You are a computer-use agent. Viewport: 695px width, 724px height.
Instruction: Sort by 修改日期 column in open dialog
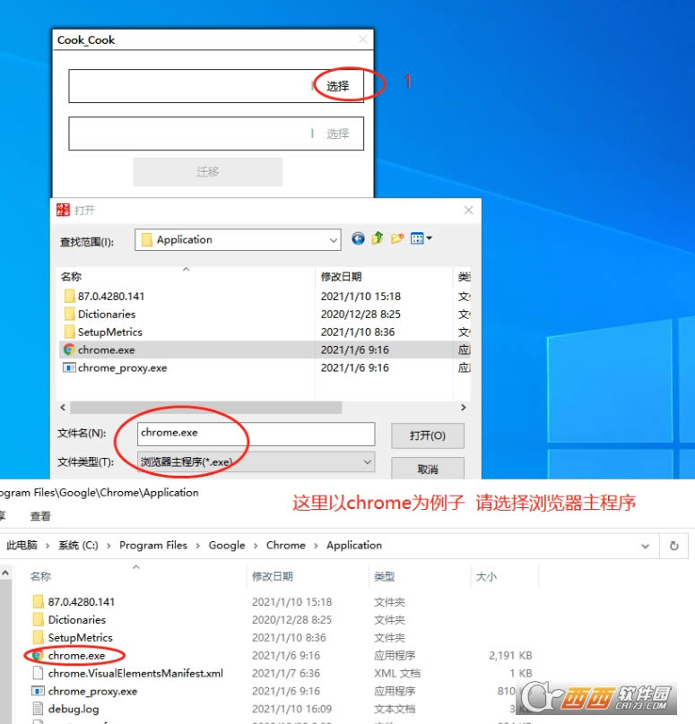point(341,277)
